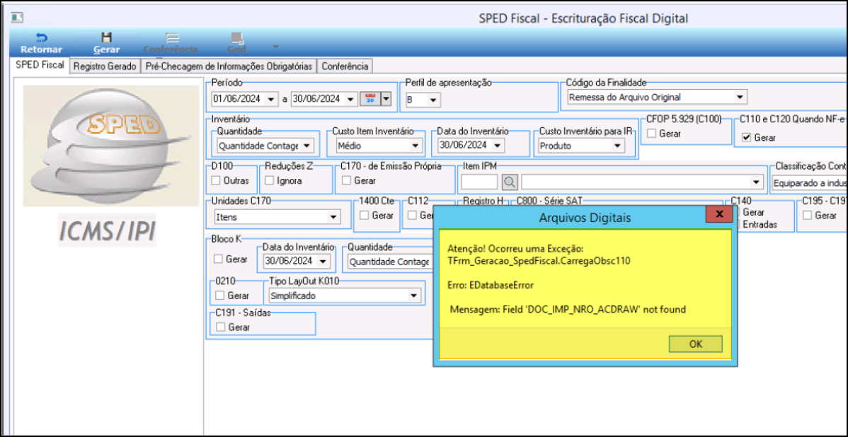848x437 pixels.
Task: Check the C112 Gerar checkbox
Action: [x=413, y=215]
